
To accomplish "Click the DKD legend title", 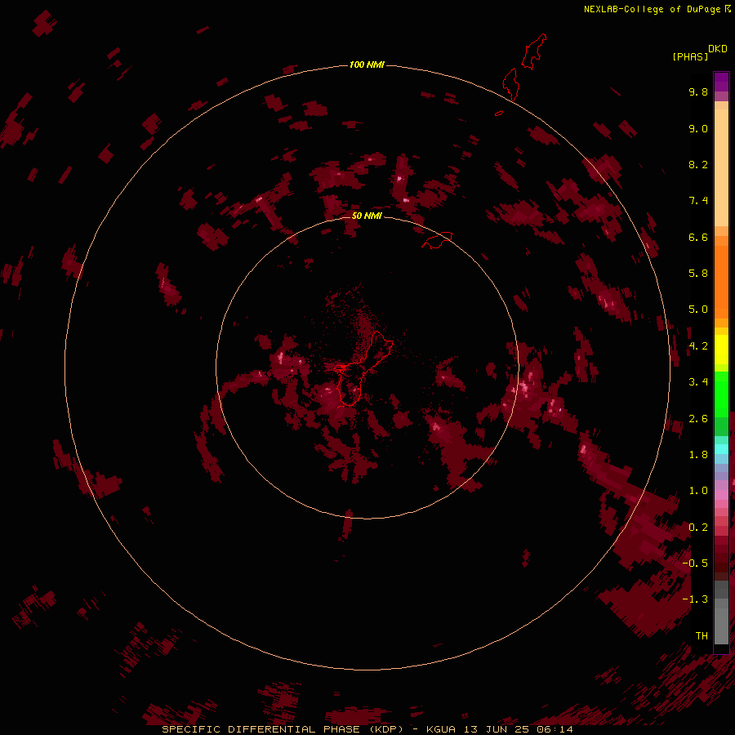I will click(717, 49).
